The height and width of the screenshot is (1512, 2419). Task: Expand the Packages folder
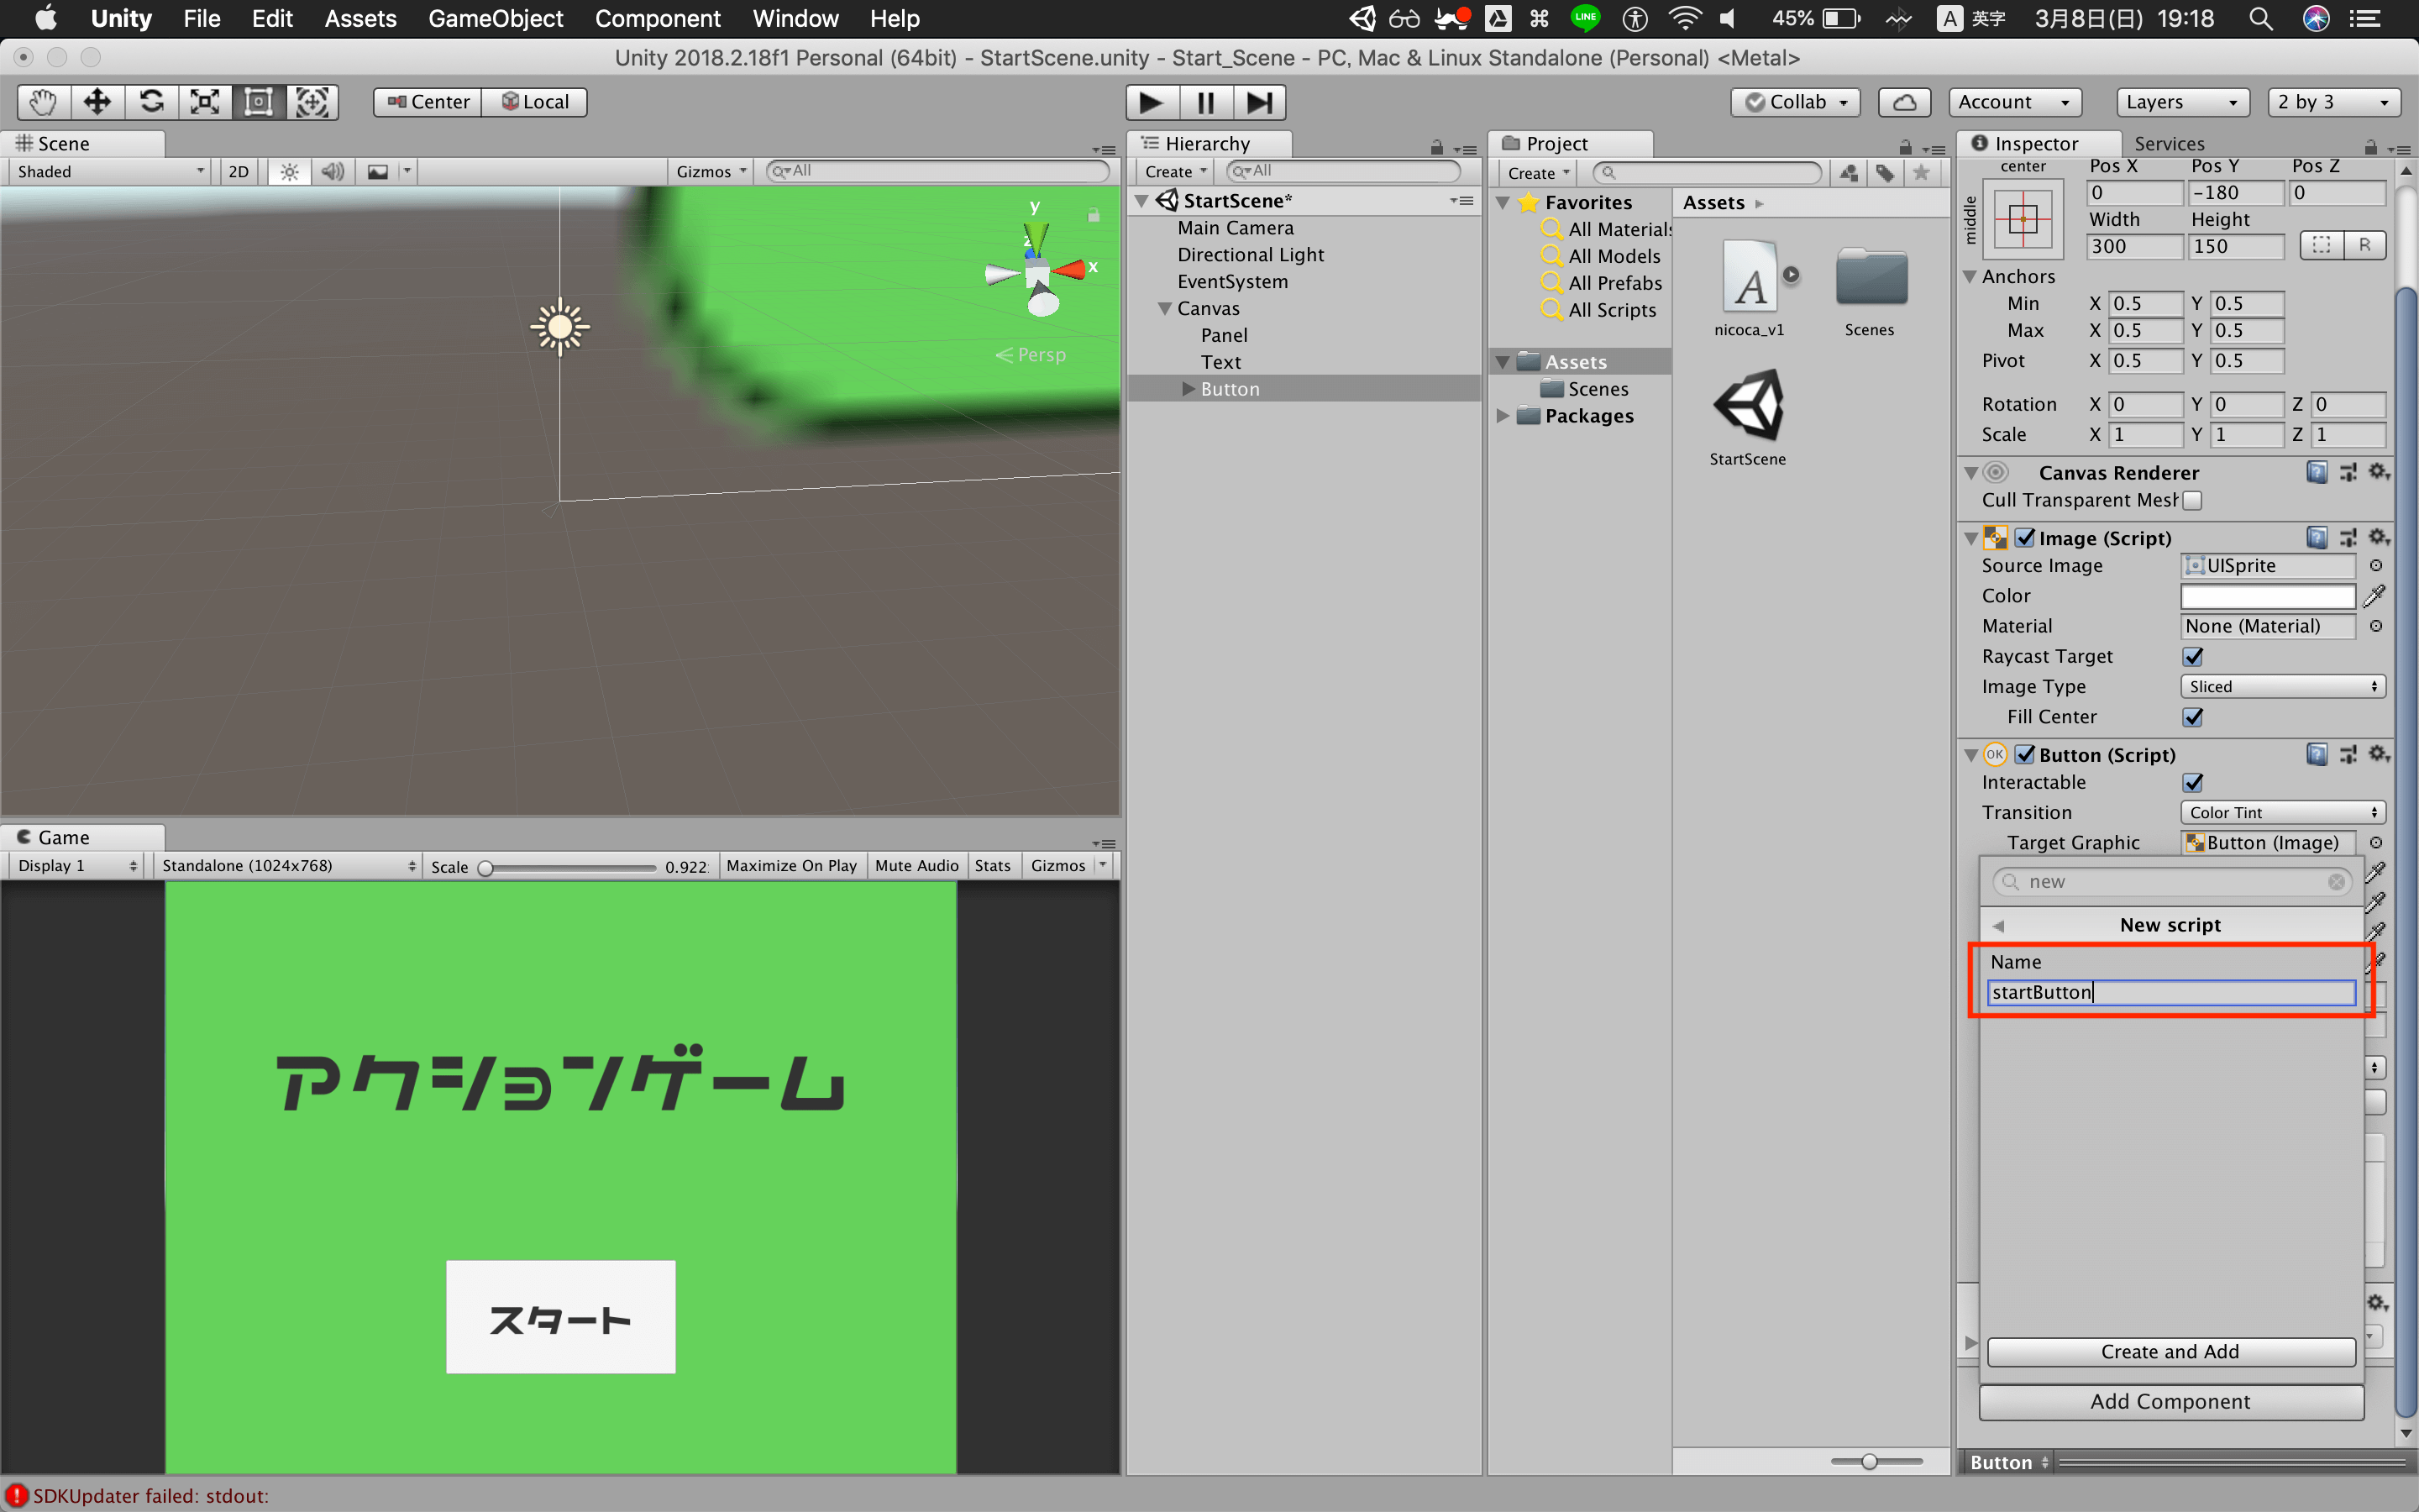click(1503, 416)
